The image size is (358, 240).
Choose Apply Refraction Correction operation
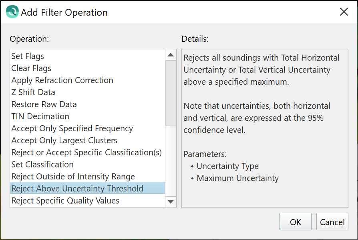pyautogui.click(x=62, y=80)
